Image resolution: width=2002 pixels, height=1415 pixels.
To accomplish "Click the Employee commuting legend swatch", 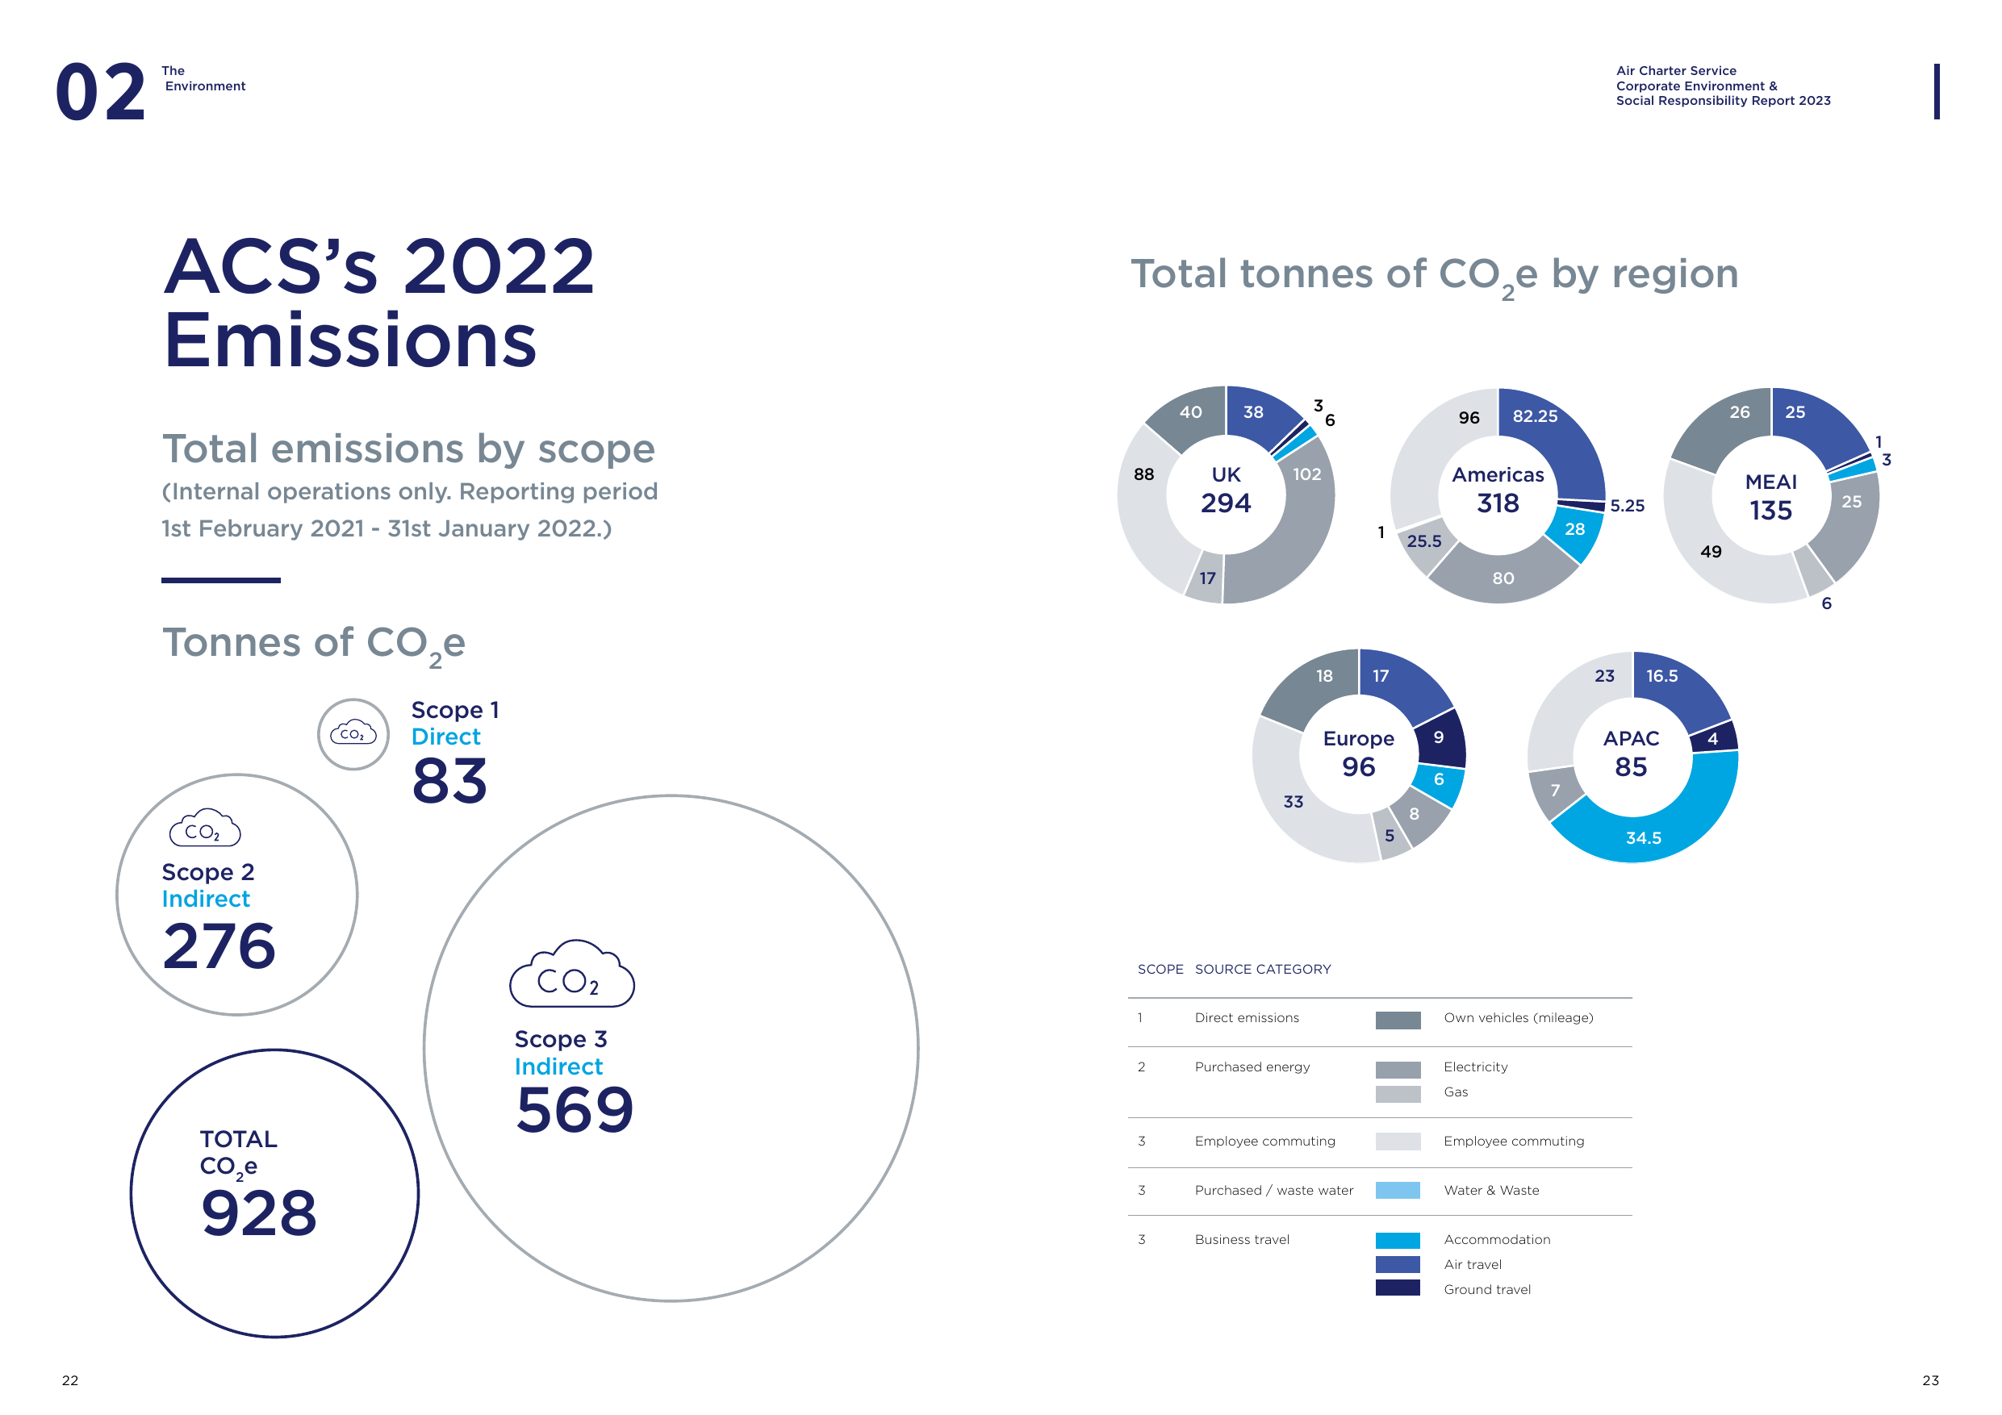I will tap(1398, 1142).
